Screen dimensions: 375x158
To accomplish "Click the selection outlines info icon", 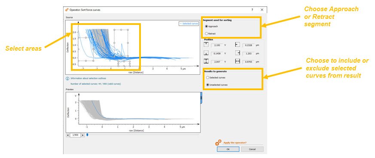I will [x=67, y=79].
